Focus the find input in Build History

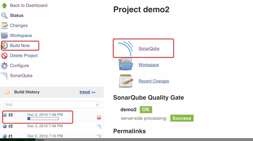click(52, 105)
